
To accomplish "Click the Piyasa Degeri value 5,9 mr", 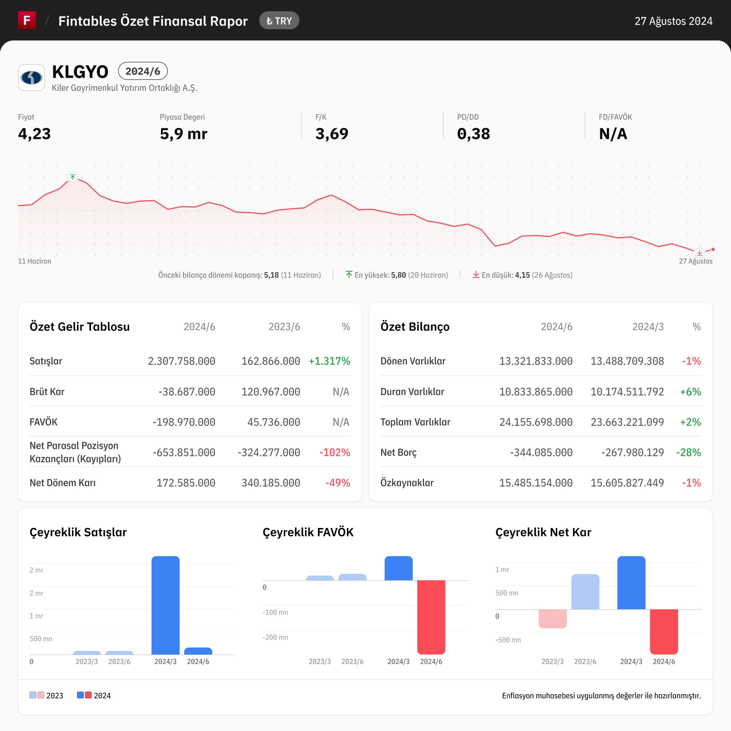I will [184, 134].
